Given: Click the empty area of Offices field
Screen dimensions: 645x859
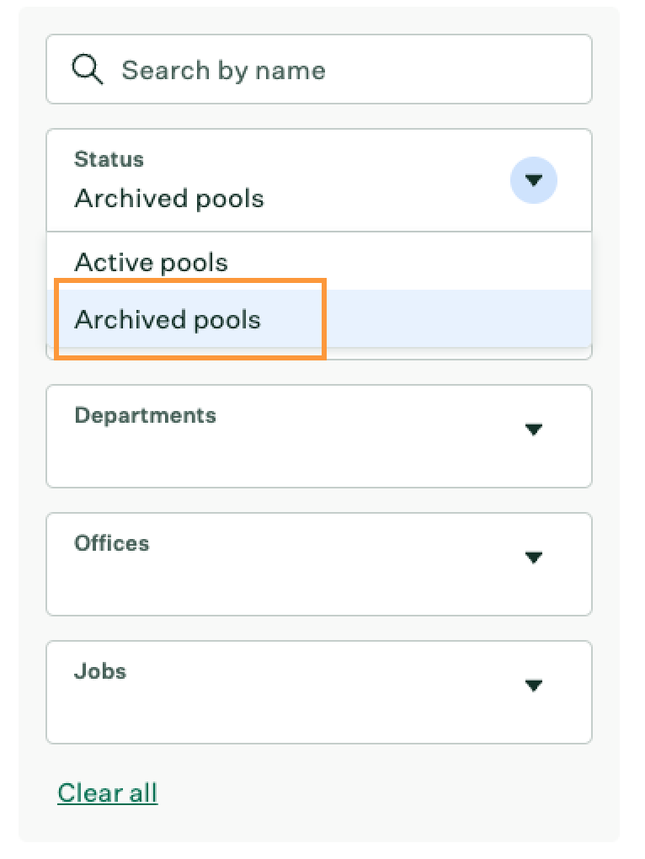Looking at the screenshot, I should click(x=285, y=585).
